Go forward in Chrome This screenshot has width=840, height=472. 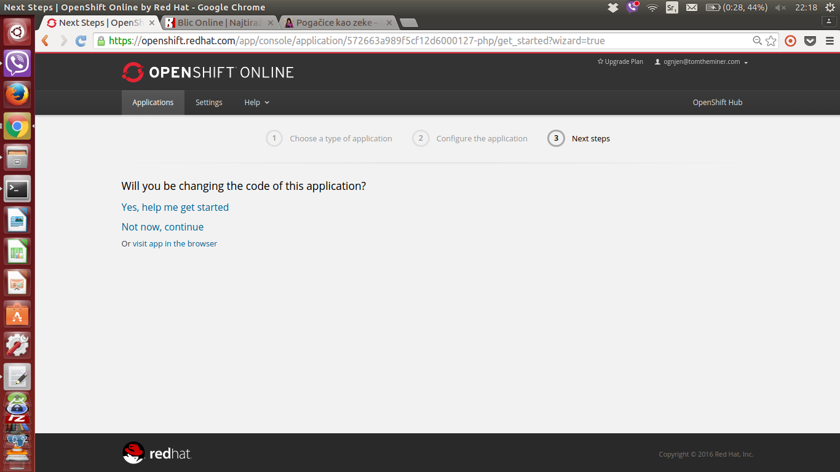(63, 41)
